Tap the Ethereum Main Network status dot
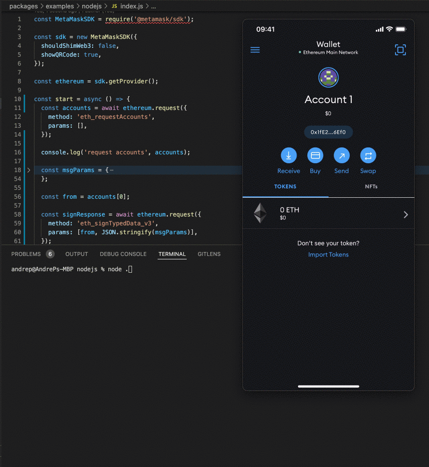Viewport: 429px width, 467px height. [x=299, y=52]
